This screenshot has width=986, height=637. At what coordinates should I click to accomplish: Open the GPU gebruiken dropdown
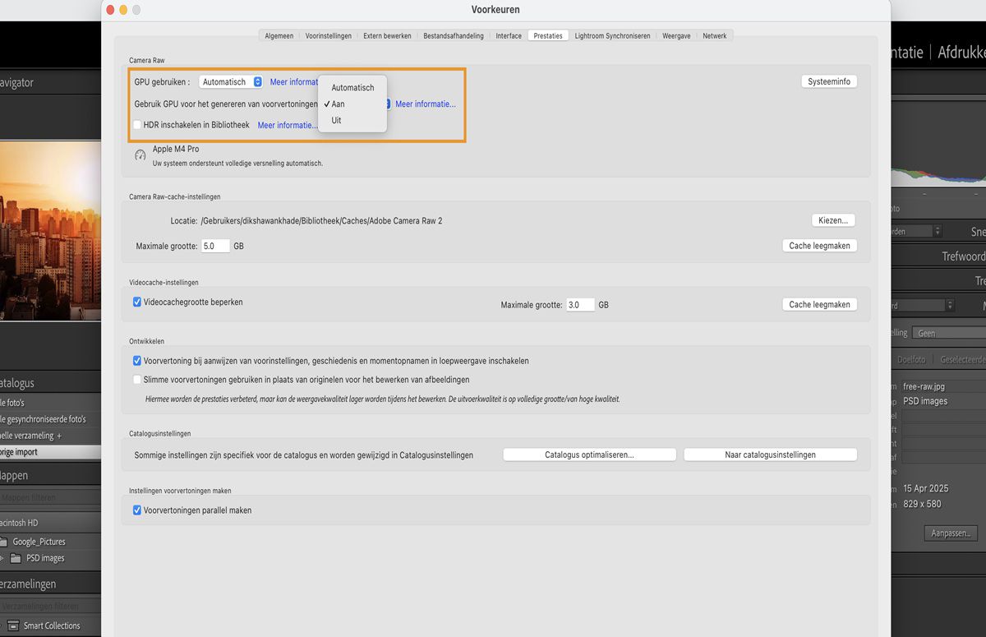coord(230,81)
